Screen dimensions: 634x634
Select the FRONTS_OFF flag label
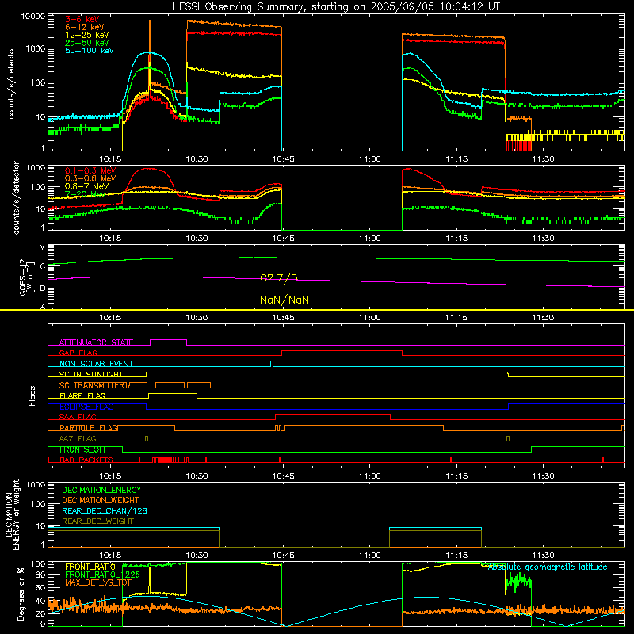pos(83,449)
